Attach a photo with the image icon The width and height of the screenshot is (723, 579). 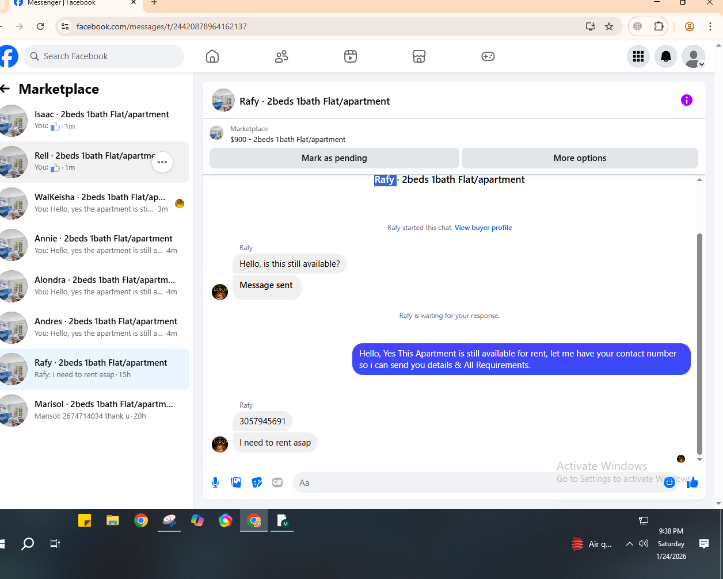click(236, 482)
